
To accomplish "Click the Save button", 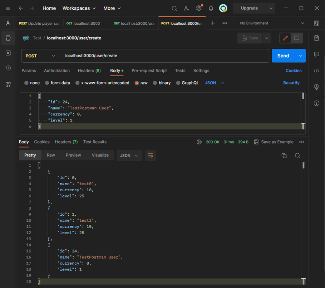I will [x=250, y=38].
